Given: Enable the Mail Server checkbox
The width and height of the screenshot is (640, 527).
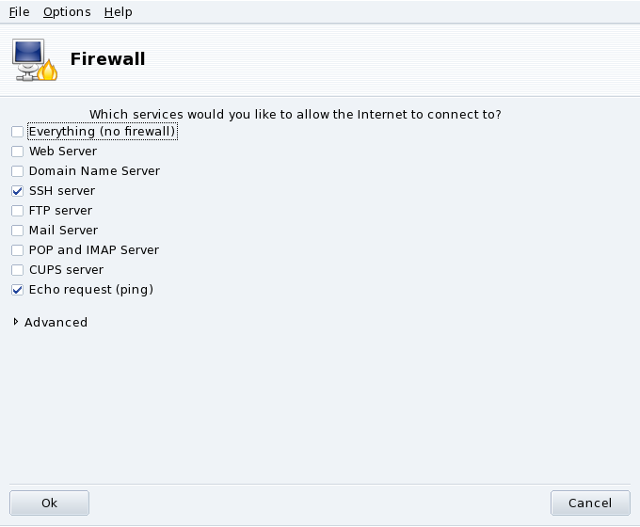Looking at the screenshot, I should 17,231.
